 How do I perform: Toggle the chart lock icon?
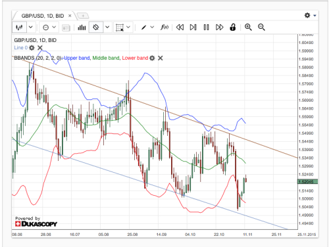(x=233, y=27)
